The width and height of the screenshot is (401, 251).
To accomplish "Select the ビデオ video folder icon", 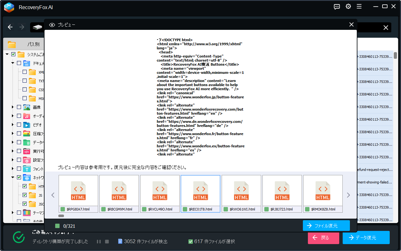I will (27, 125).
